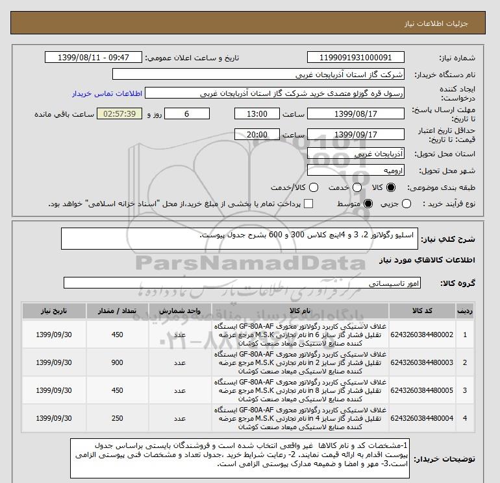This screenshot has height=483, width=500.
Task: Click the size 4 in item name cell
Action: pyautogui.click(x=300, y=418)
